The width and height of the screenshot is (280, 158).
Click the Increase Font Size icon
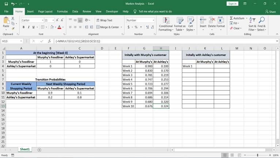pos(57,20)
